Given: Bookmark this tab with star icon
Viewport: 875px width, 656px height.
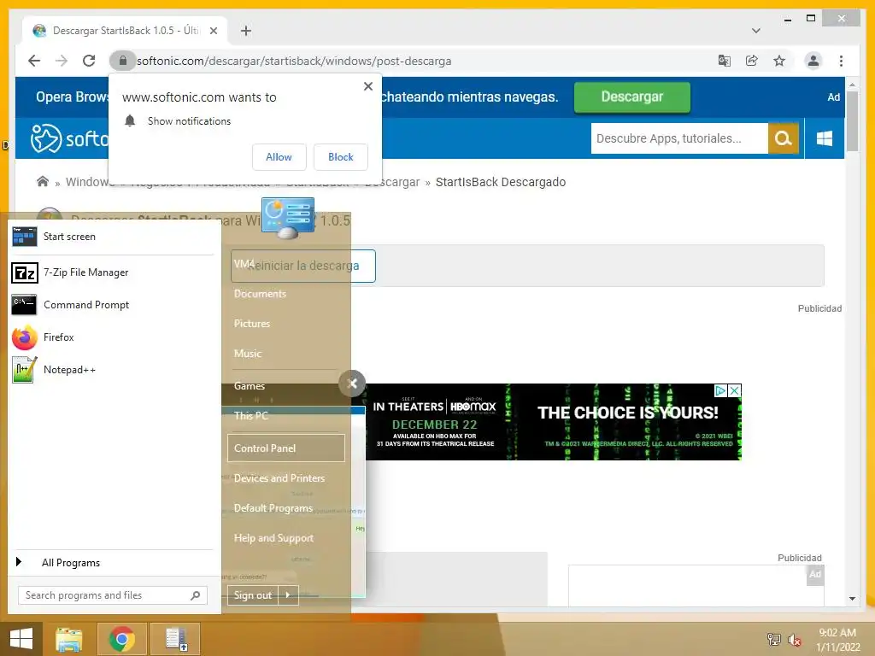Looking at the screenshot, I should coord(779,61).
